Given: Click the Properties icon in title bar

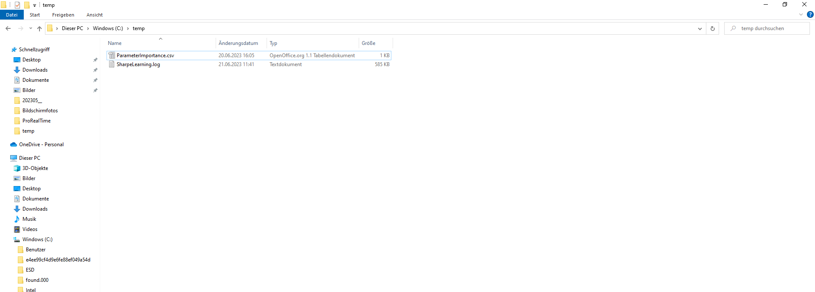Looking at the screenshot, I should (17, 5).
